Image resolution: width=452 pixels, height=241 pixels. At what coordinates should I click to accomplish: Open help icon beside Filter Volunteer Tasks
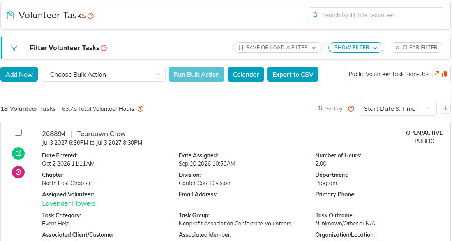point(104,48)
